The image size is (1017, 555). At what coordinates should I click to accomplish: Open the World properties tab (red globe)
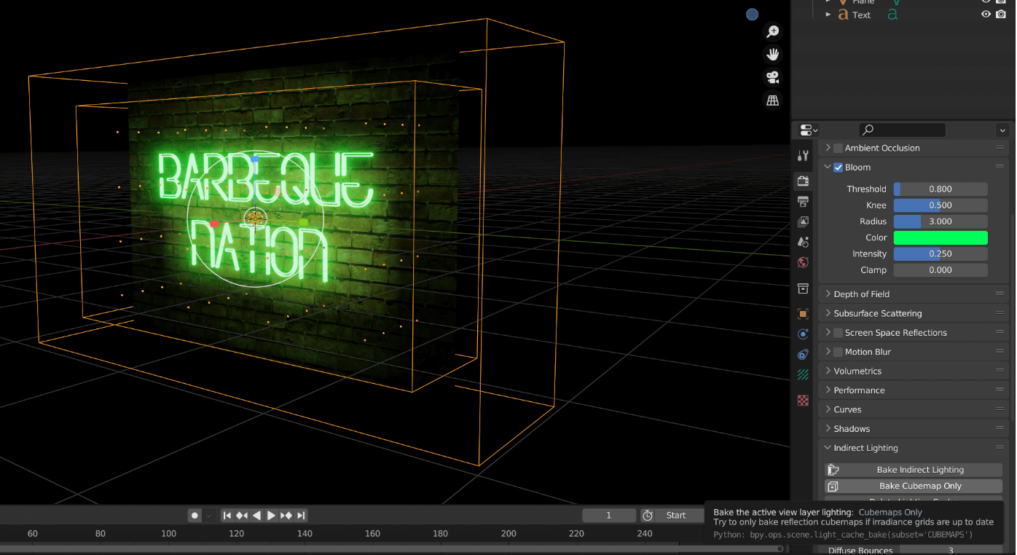pos(803,262)
